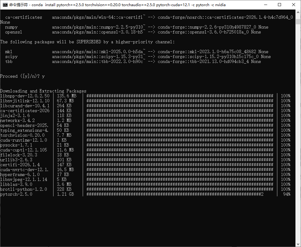Click the vertical scrollbar thumb
The image size is (301, 247).
tap(298, 22)
